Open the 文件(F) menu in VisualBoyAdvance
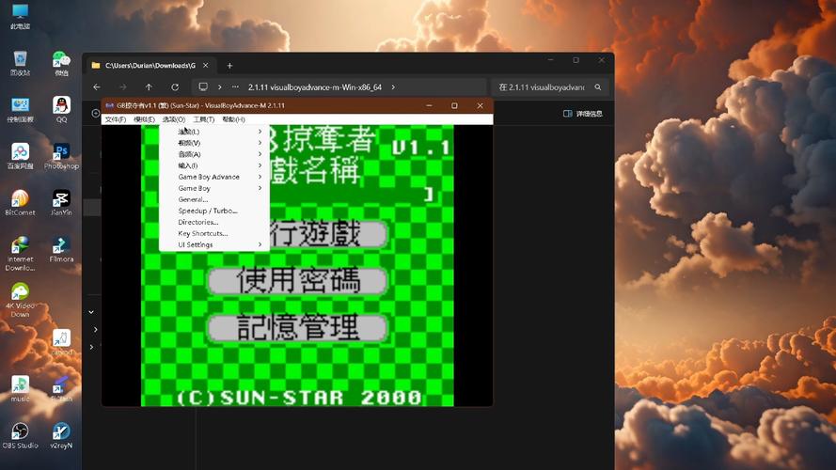Viewport: 836px width, 470px height. [x=115, y=119]
